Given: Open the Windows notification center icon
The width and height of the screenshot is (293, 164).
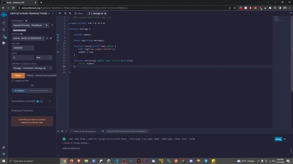Looking at the screenshot, I should 288,161.
